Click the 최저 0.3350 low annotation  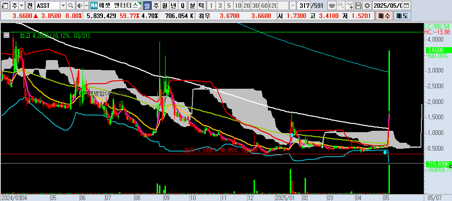221,150
